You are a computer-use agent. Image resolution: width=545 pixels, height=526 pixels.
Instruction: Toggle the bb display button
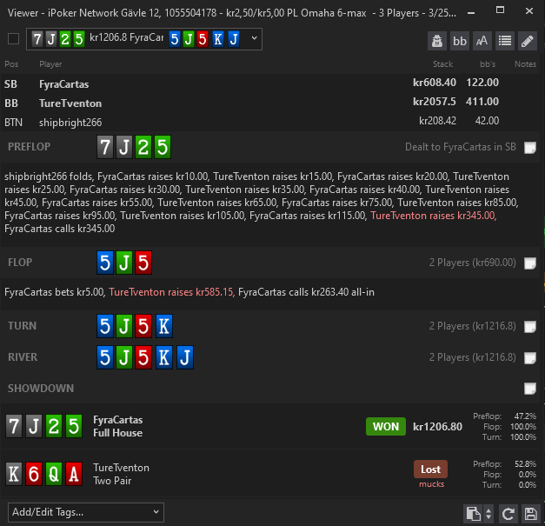tap(460, 41)
